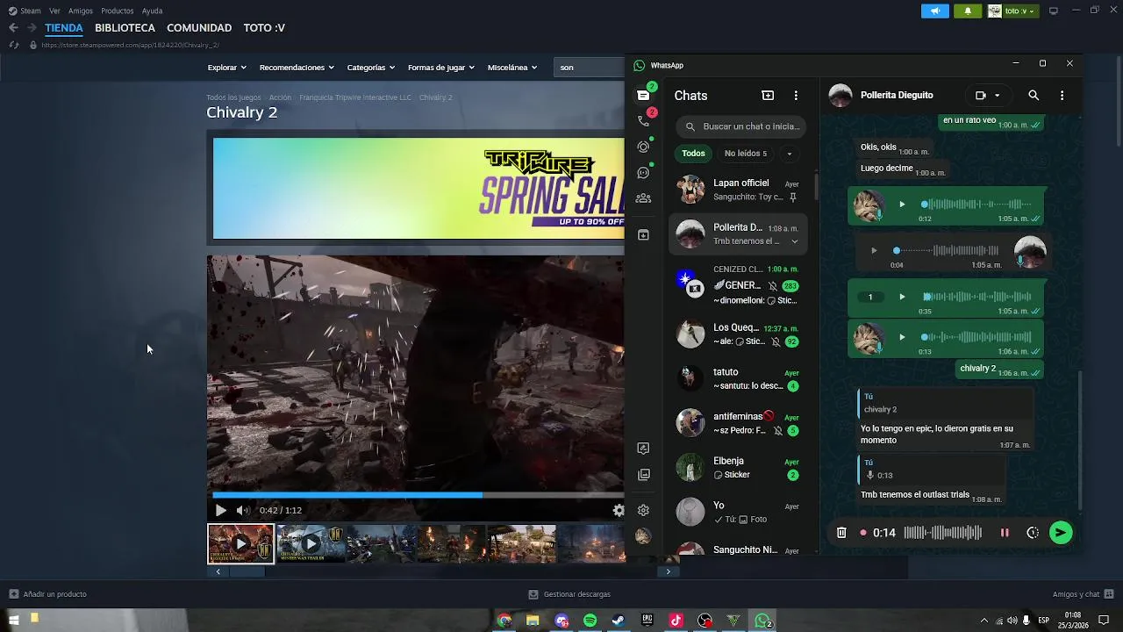Viewport: 1123px width, 632px height.
Task: Go back in the Steam client
Action: (x=13, y=28)
